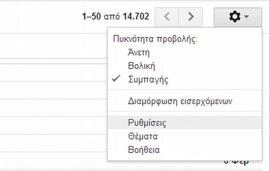The height and width of the screenshot is (171, 269).
Task: Open Θέματα from the menu
Action: 143,136
